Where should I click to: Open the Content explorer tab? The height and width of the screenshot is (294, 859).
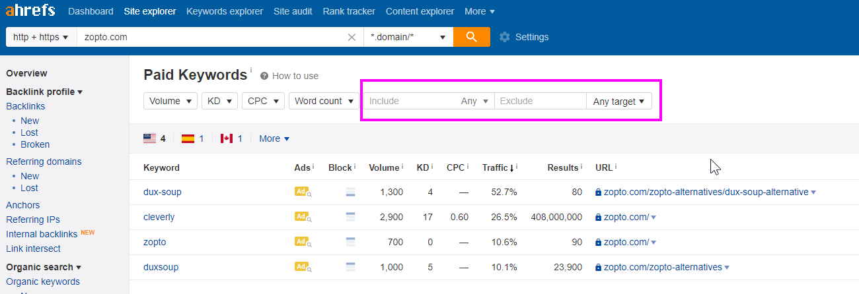point(420,11)
